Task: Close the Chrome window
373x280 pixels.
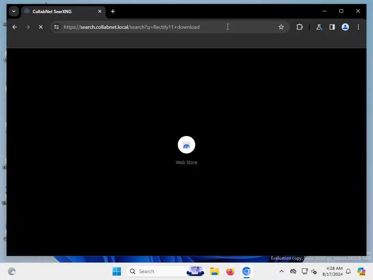Action: 358,11
